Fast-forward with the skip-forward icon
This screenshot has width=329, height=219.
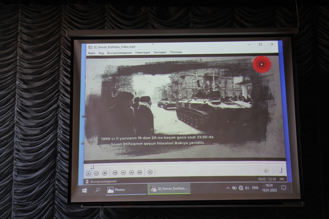[x=131, y=173]
